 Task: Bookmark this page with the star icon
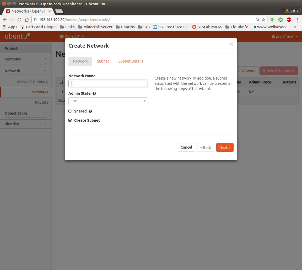coord(263,20)
